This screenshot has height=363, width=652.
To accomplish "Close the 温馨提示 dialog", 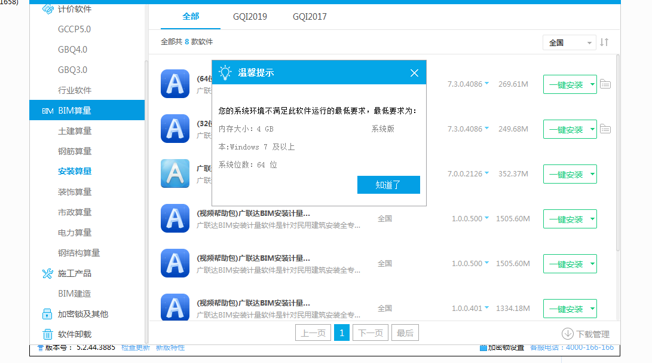I will pos(414,73).
